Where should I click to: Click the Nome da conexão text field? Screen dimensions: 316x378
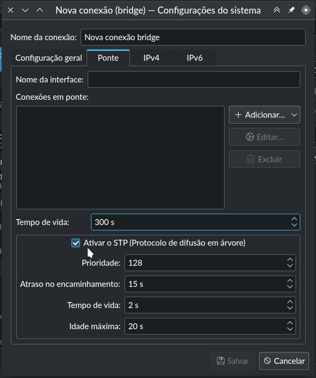193,37
